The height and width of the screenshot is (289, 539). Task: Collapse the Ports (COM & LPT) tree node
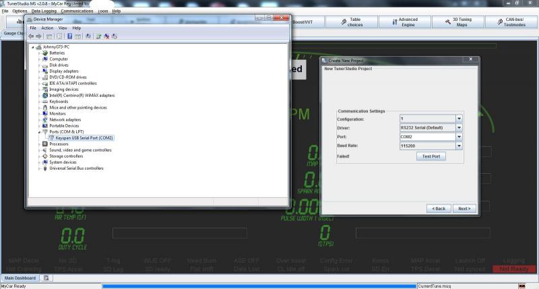click(x=39, y=132)
